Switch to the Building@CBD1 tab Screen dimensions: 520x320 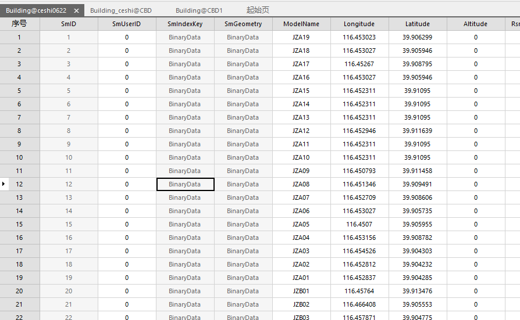[x=199, y=10]
